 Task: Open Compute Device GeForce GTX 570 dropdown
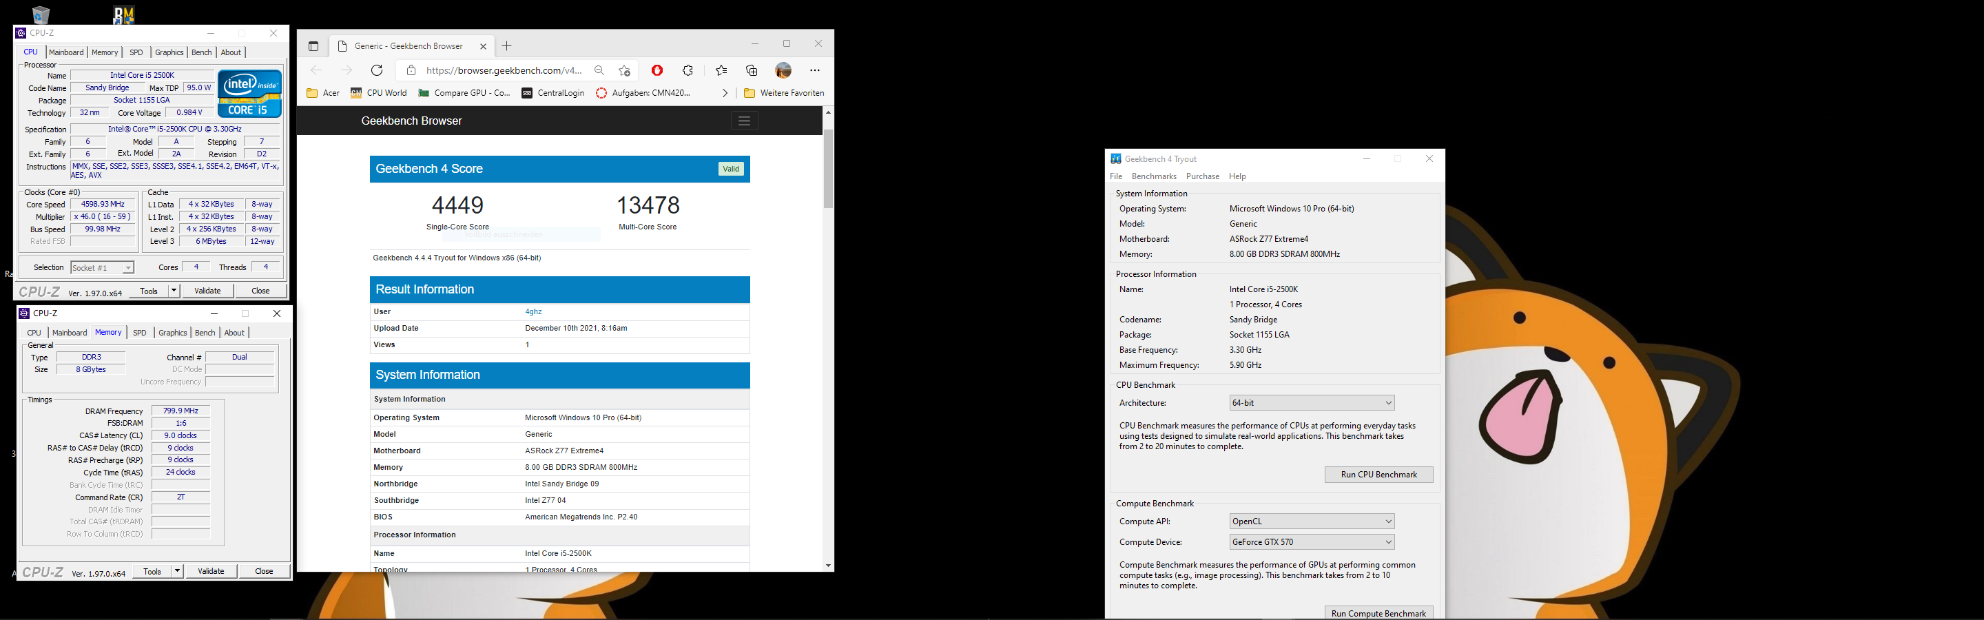point(1312,542)
